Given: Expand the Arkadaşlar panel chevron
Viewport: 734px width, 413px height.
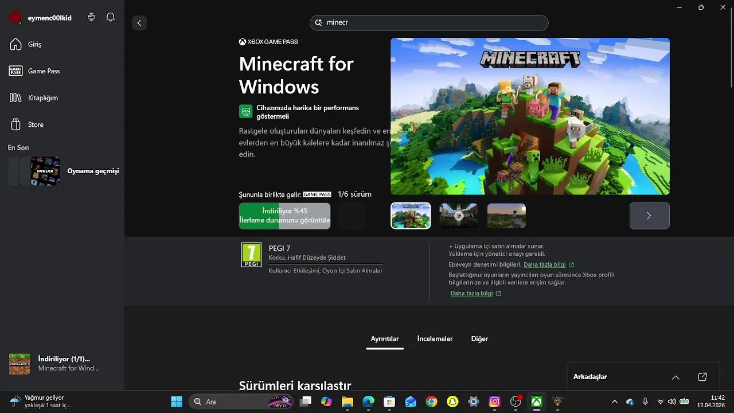Looking at the screenshot, I should (x=676, y=377).
